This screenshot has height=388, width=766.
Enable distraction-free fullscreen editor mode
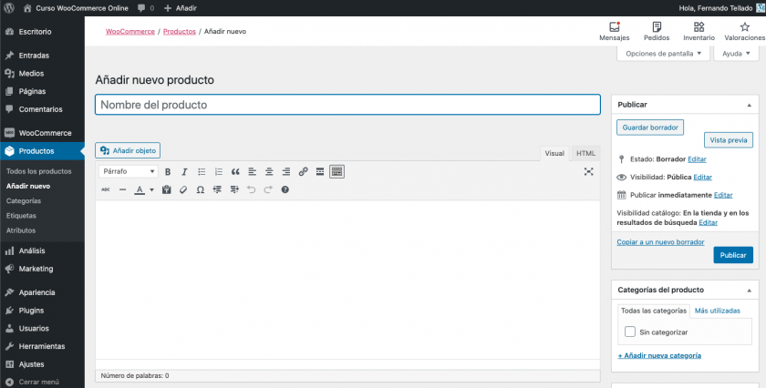[589, 171]
